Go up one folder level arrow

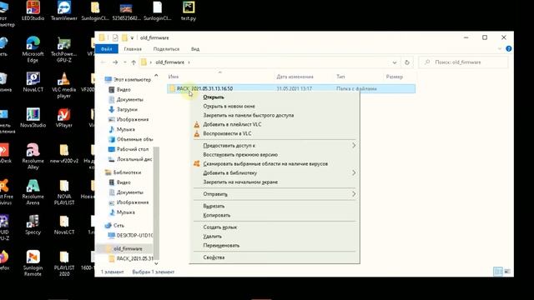click(x=133, y=62)
